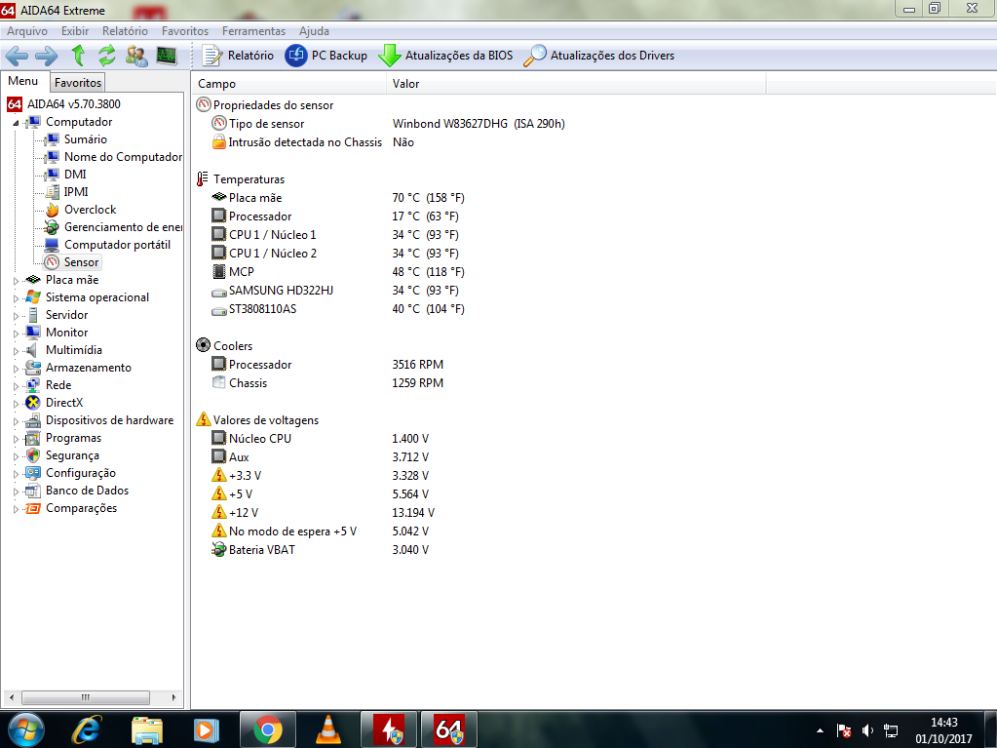This screenshot has width=997, height=748.
Task: Select Segurança in the tree
Action: [72, 455]
